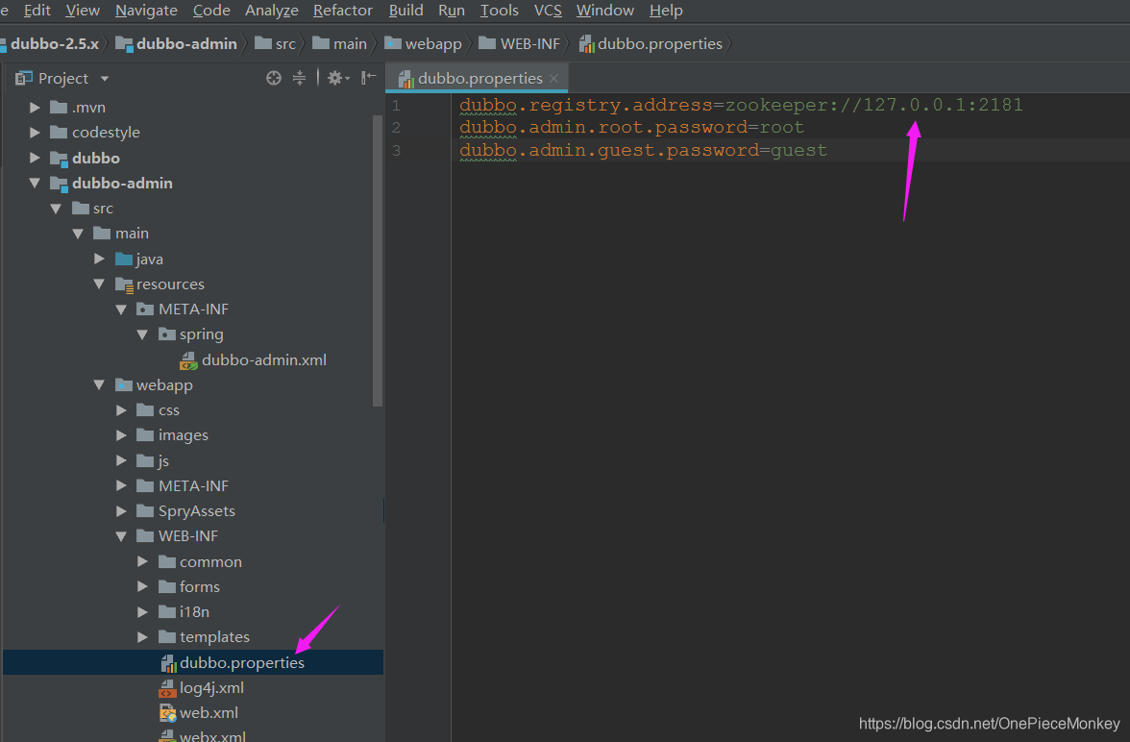The width and height of the screenshot is (1130, 742).
Task: Select the java source folder icon
Action: (124, 259)
